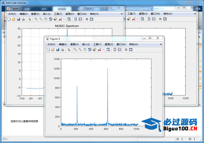
Task: Toggle Insert Legend in Figure 3 toolbar
Action: pos(120,49)
